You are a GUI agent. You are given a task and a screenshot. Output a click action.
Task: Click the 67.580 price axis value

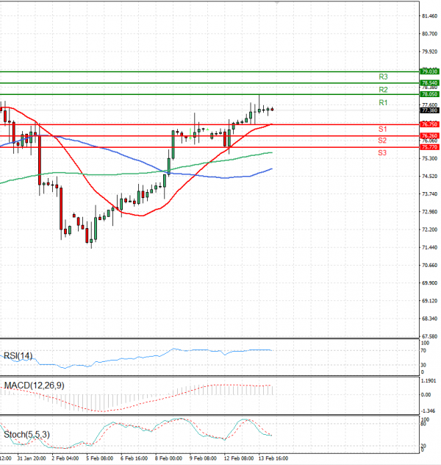(429, 336)
